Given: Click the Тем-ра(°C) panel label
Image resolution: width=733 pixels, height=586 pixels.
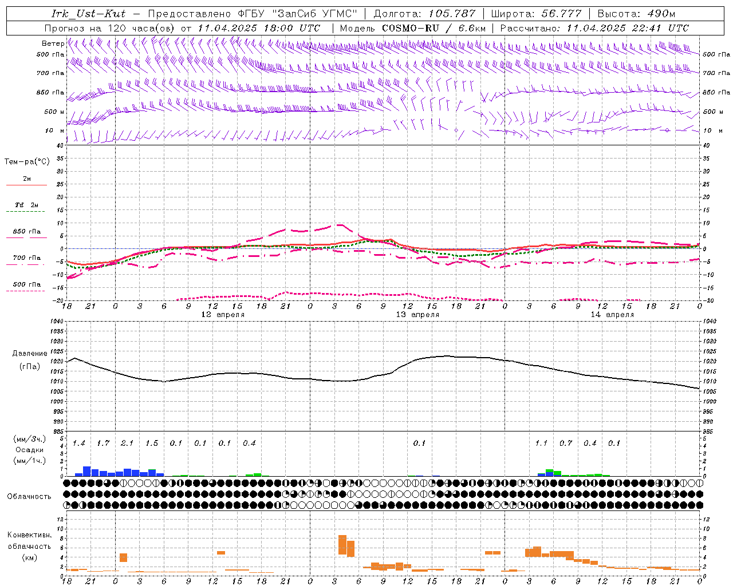Looking at the screenshot, I should pos(27,161).
